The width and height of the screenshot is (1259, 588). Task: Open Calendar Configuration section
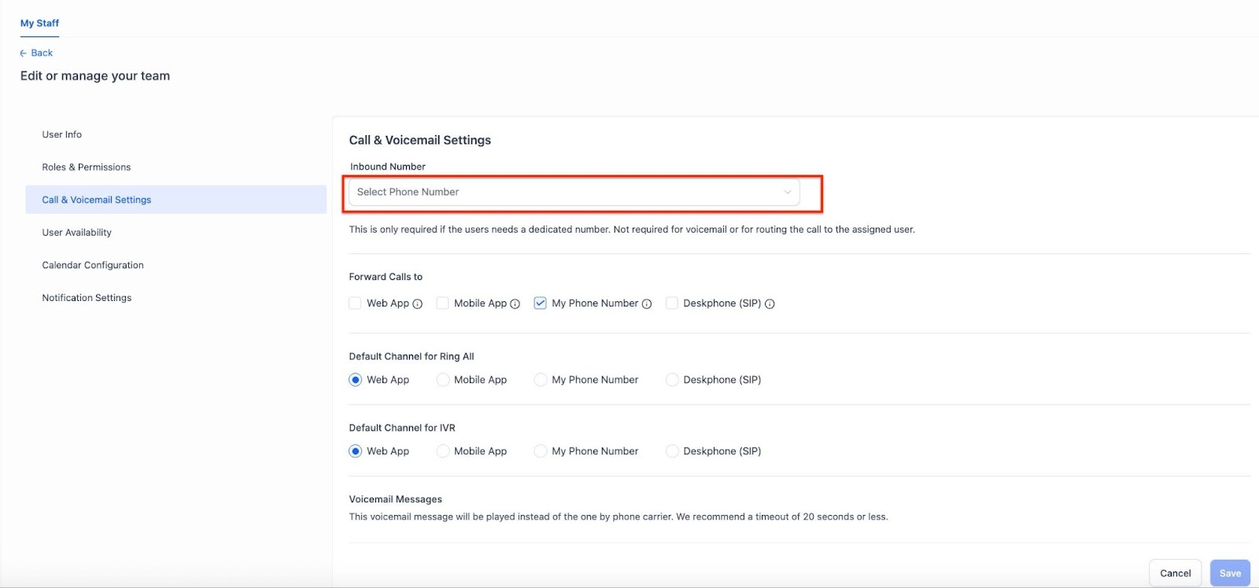(93, 266)
